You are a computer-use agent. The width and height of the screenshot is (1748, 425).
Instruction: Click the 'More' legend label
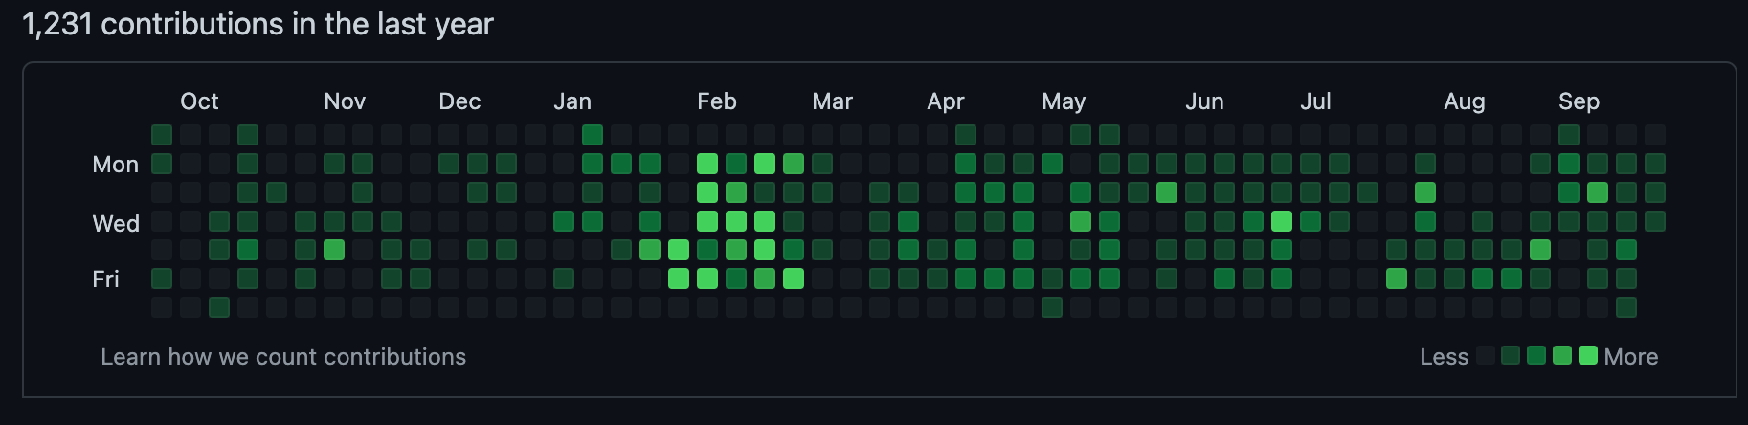(x=1631, y=357)
